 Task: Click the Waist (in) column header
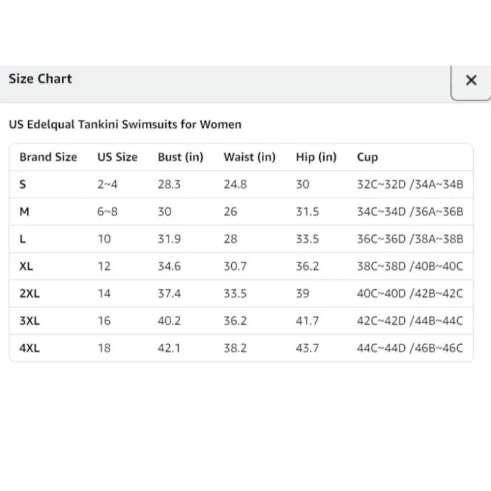[x=249, y=157]
